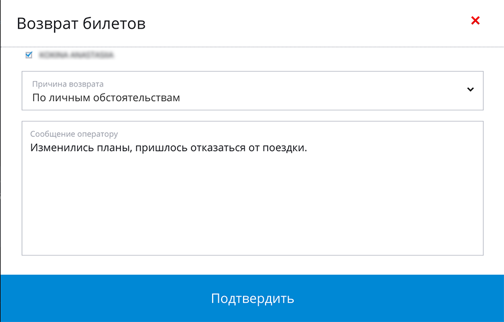The width and height of the screenshot is (504, 322).
Task: Uncheck the passenger checkbox
Action: (29, 55)
